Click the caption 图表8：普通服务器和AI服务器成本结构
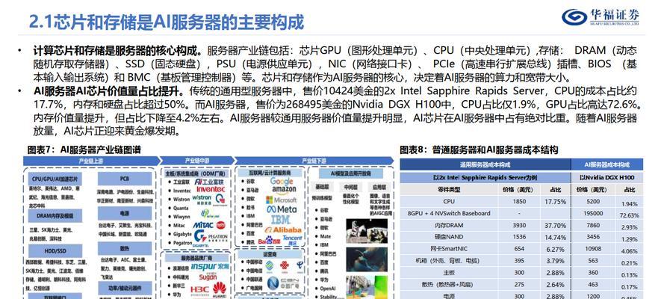This screenshot has width=664, height=299. [479, 150]
